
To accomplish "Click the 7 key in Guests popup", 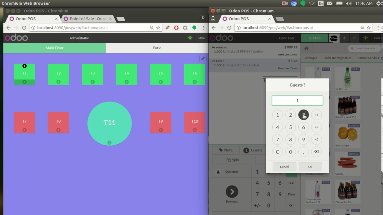I will (277, 139).
